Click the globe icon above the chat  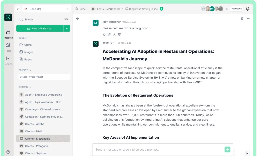242,18
